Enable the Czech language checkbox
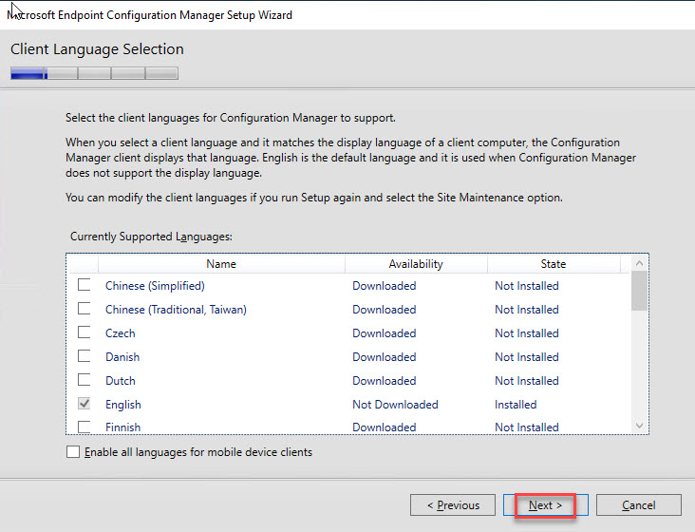The height and width of the screenshot is (532, 695). tap(85, 332)
